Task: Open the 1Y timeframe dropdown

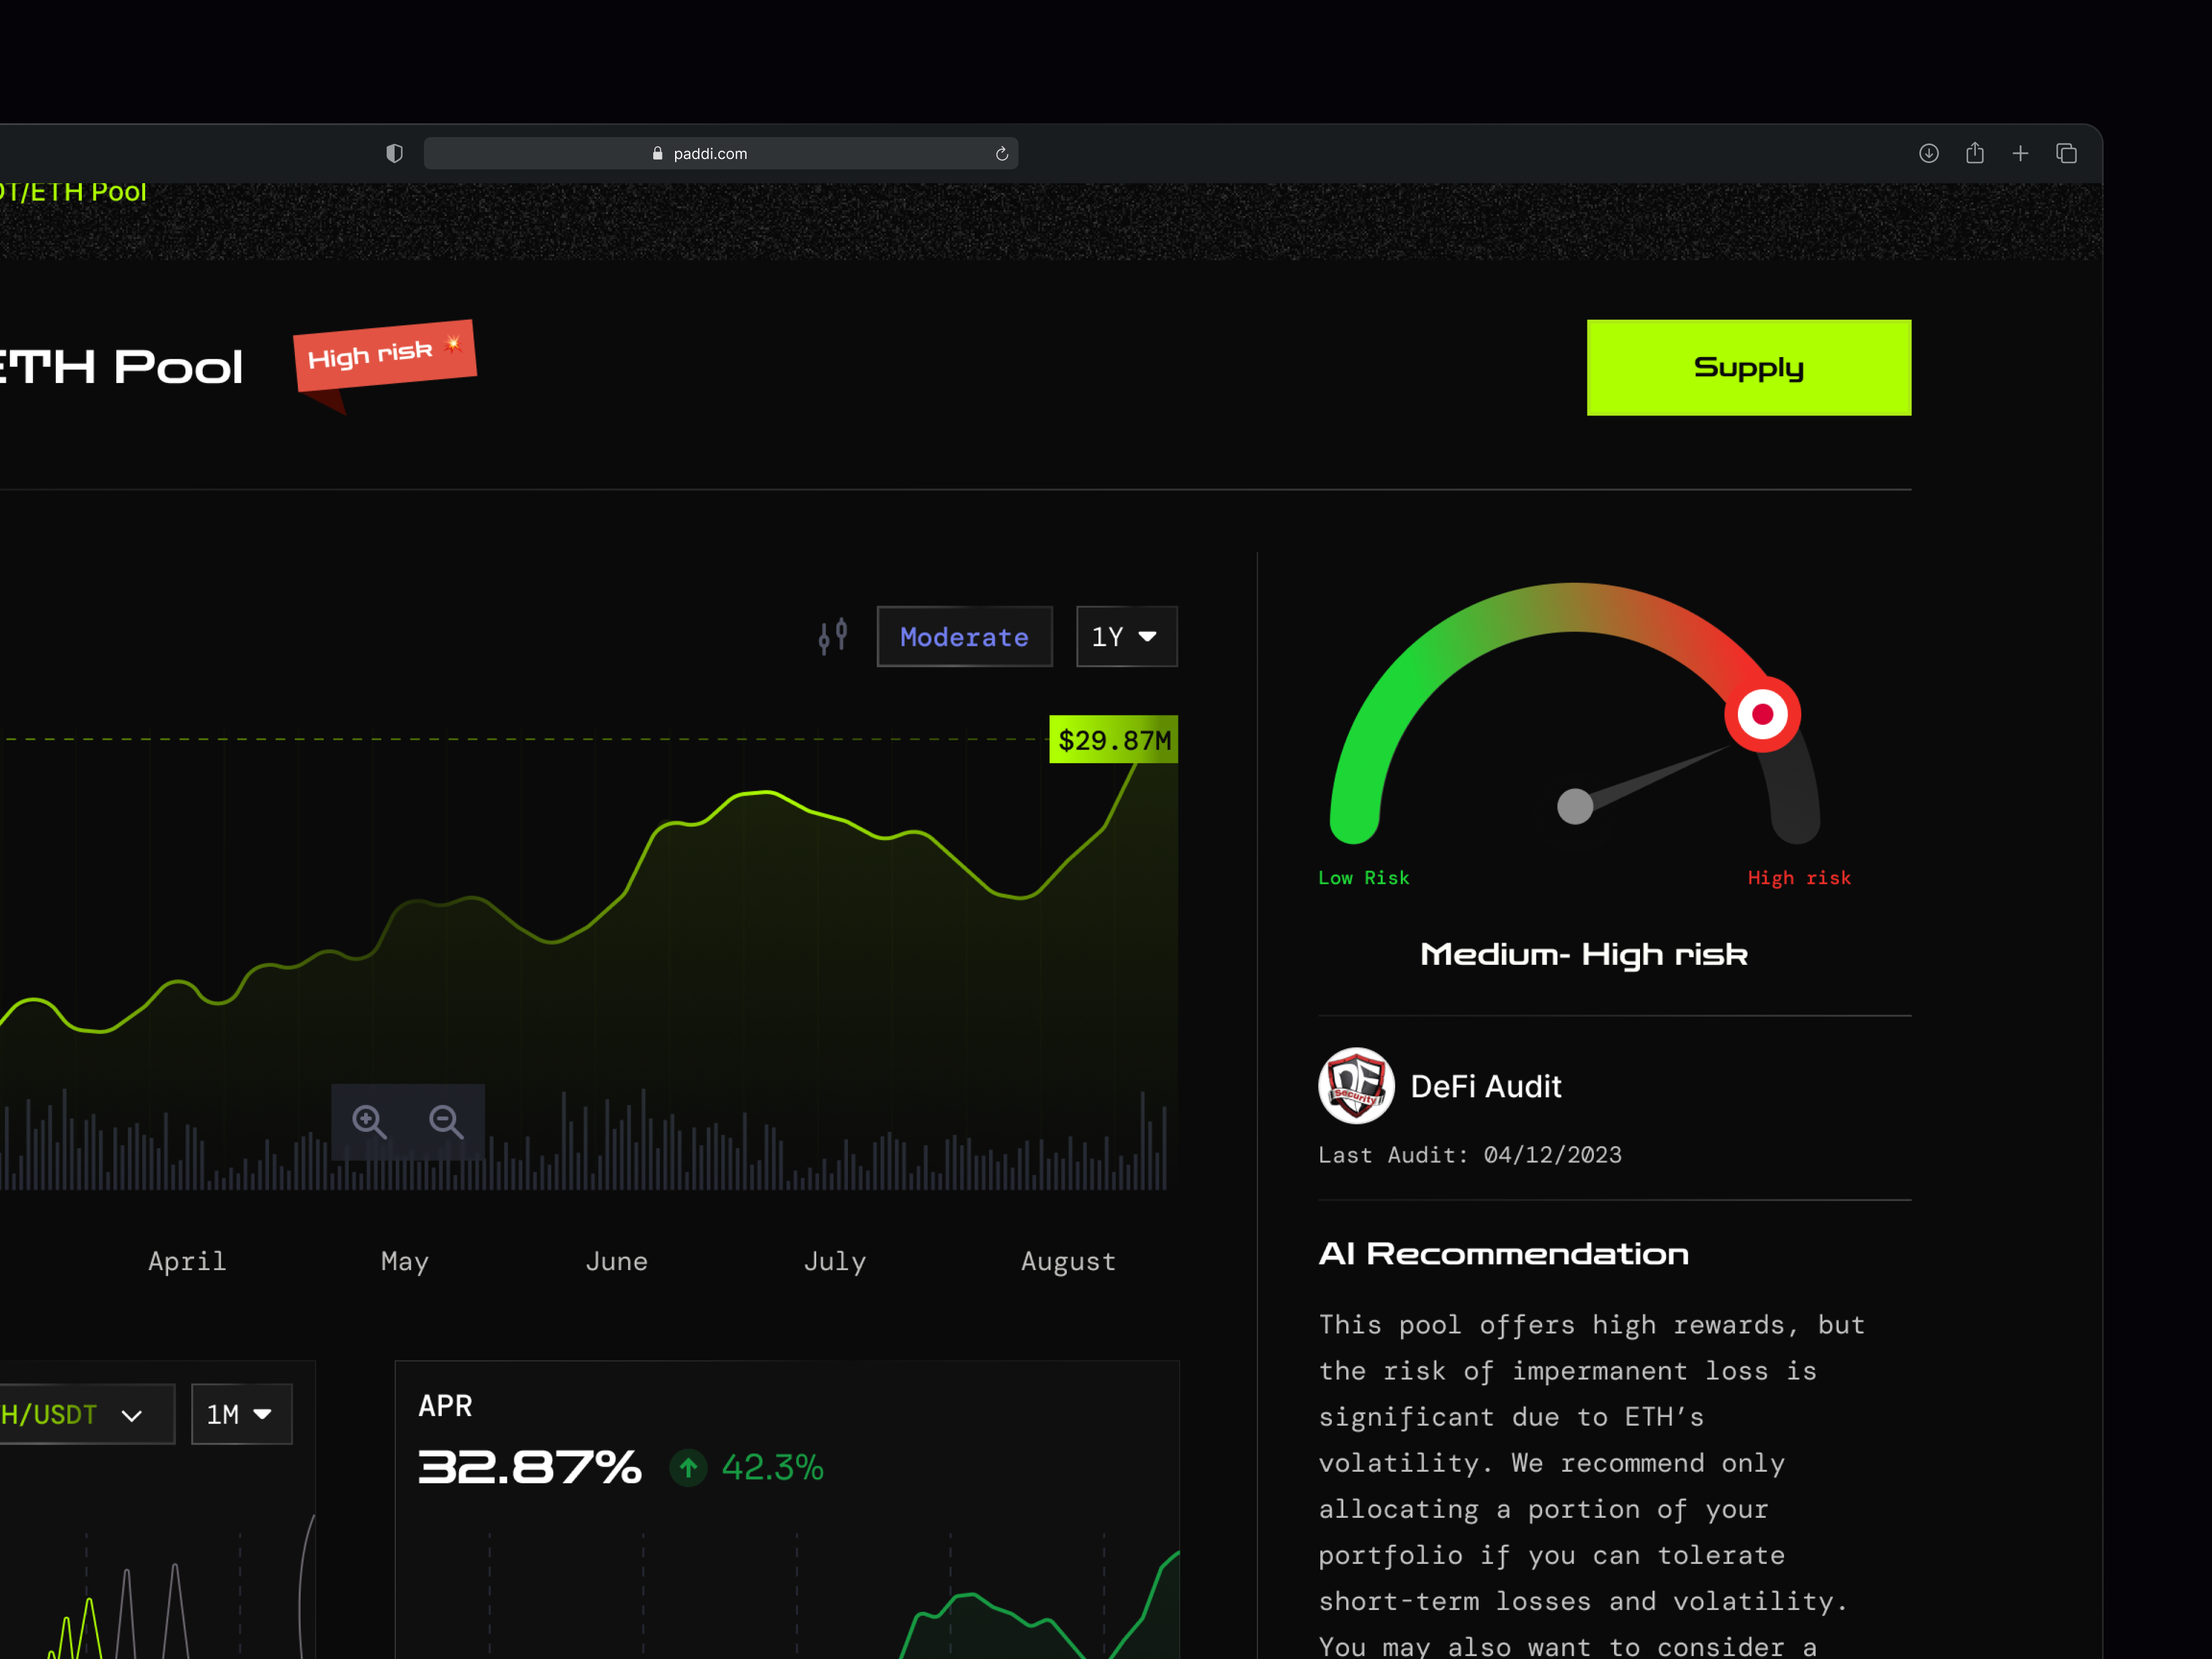Action: coord(1126,636)
